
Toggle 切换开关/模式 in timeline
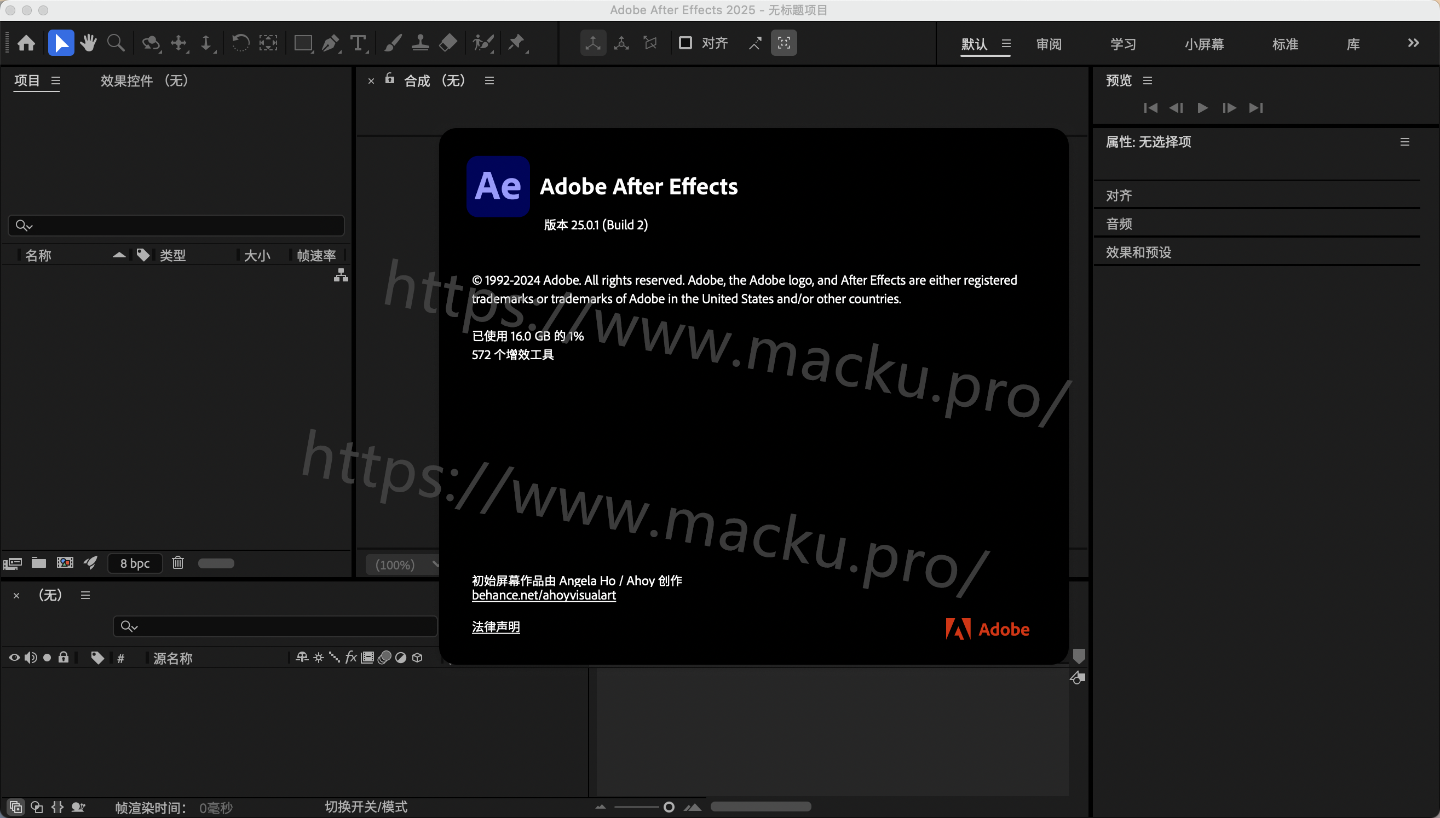pyautogui.click(x=366, y=807)
